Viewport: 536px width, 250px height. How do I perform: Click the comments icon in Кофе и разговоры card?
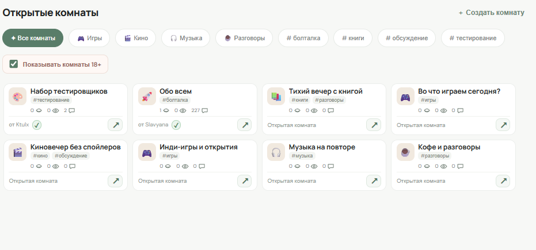460,167
